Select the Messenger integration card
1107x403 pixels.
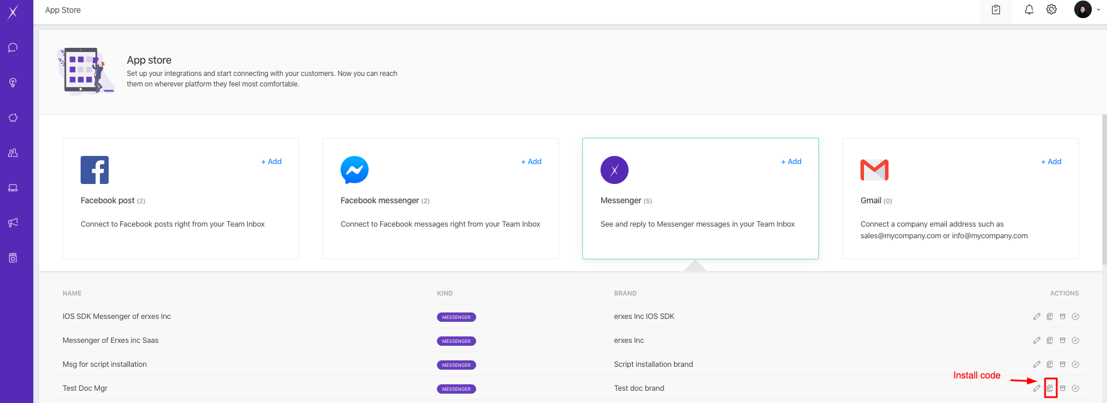click(x=700, y=199)
